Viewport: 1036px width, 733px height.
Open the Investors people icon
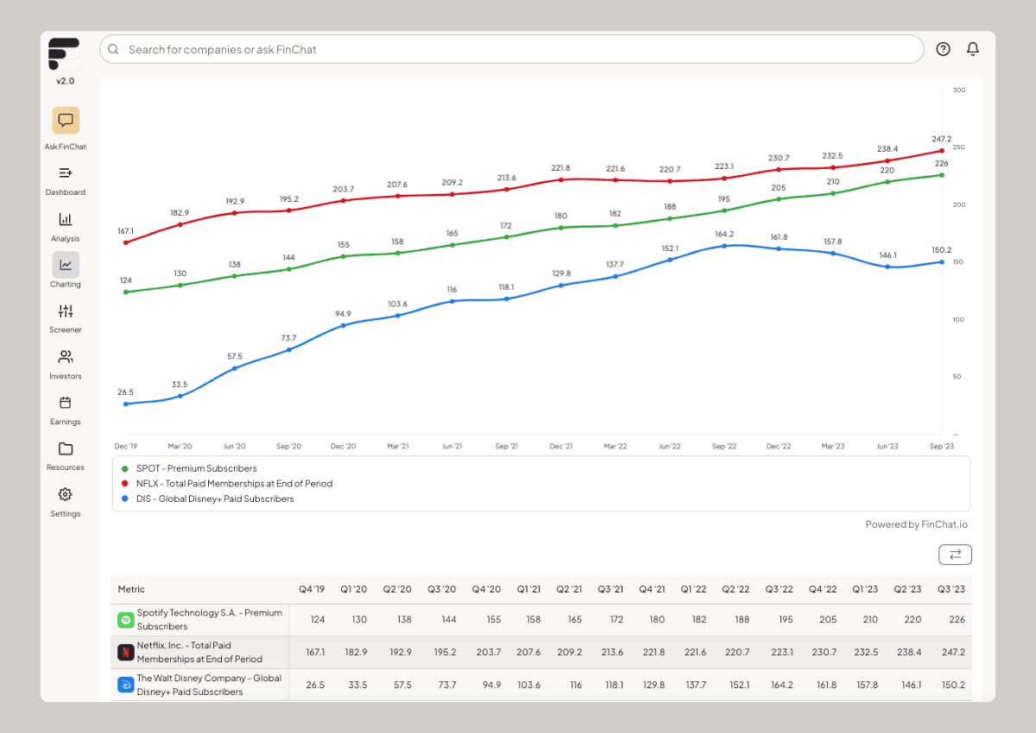(66, 357)
